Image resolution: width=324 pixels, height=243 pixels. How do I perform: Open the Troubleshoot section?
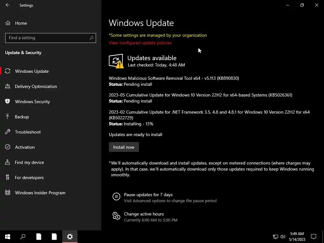coord(28,132)
